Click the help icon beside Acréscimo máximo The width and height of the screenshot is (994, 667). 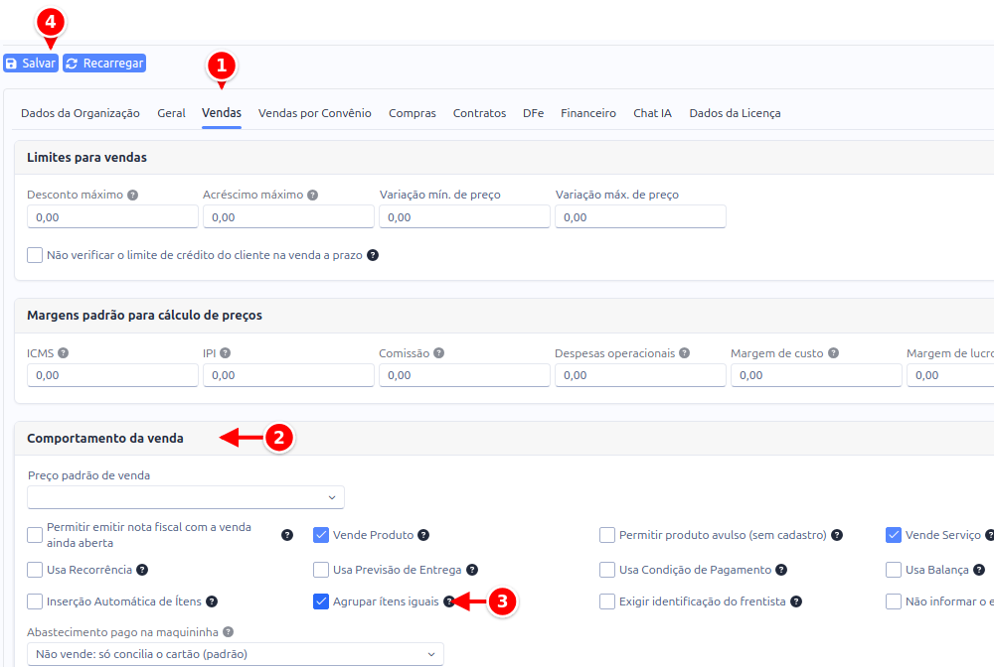312,195
